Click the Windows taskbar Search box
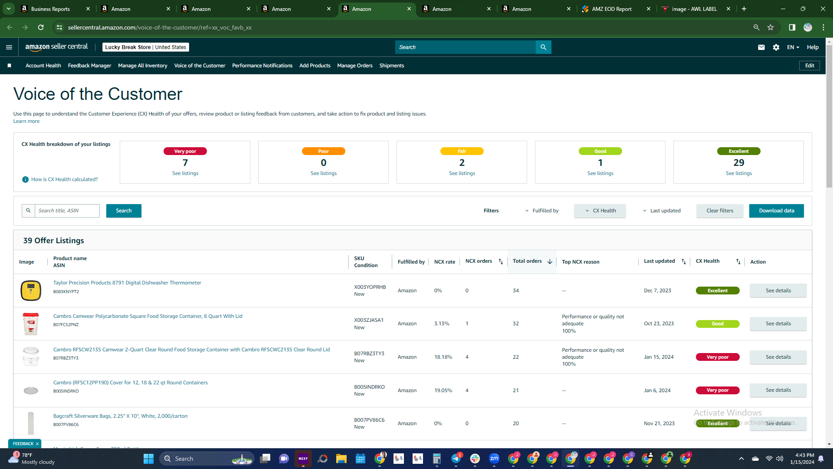This screenshot has height=469, width=833. point(207,459)
